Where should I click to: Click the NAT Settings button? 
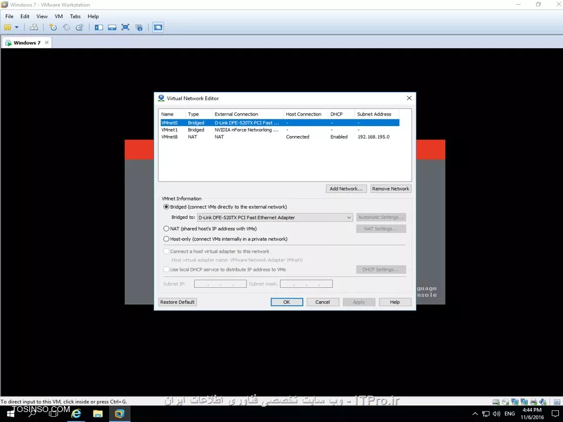pyautogui.click(x=381, y=229)
